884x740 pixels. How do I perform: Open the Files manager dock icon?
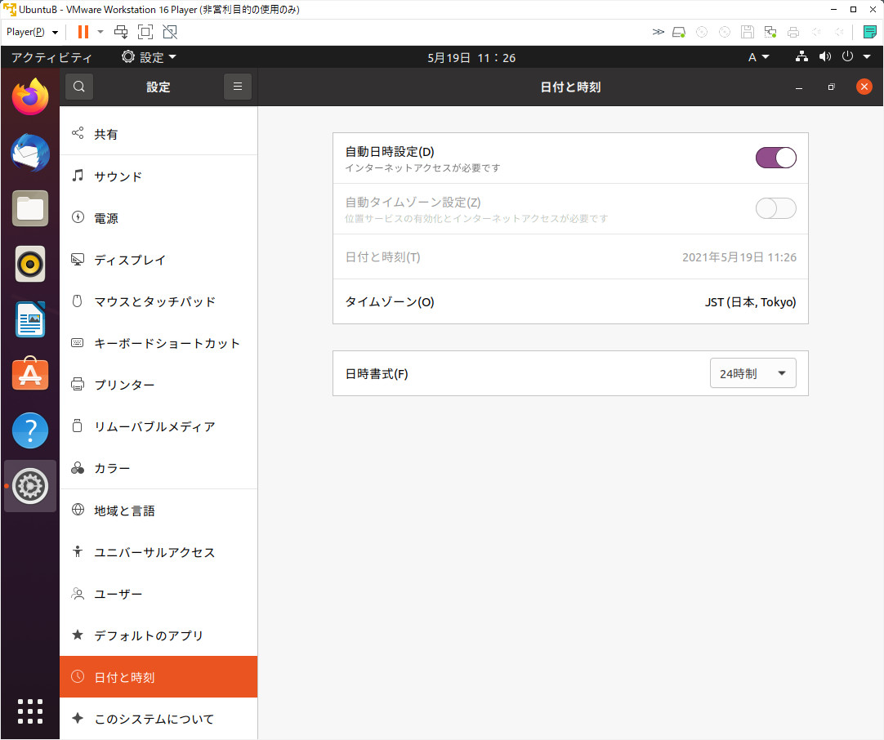(x=30, y=208)
